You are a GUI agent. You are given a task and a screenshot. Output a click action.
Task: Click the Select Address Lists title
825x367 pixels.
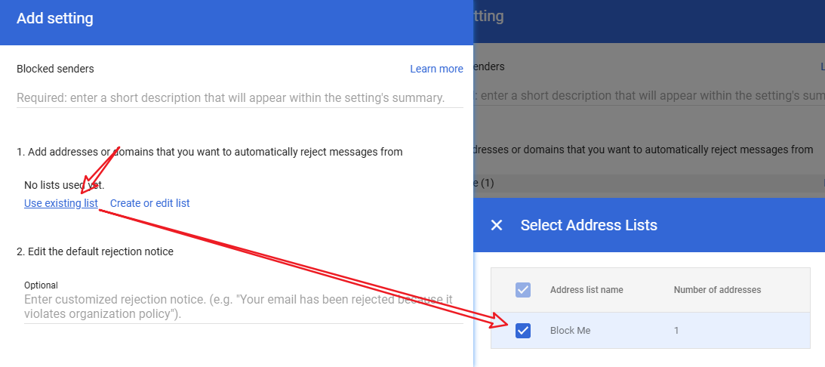pyautogui.click(x=589, y=225)
